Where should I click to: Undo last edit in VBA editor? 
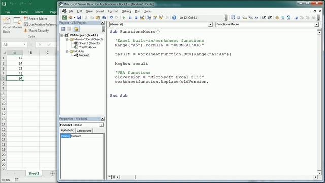[111, 18]
